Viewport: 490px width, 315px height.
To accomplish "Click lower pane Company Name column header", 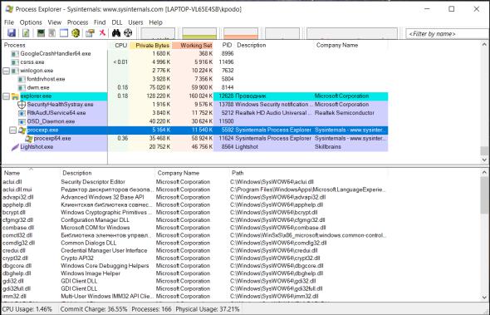I will click(192, 173).
